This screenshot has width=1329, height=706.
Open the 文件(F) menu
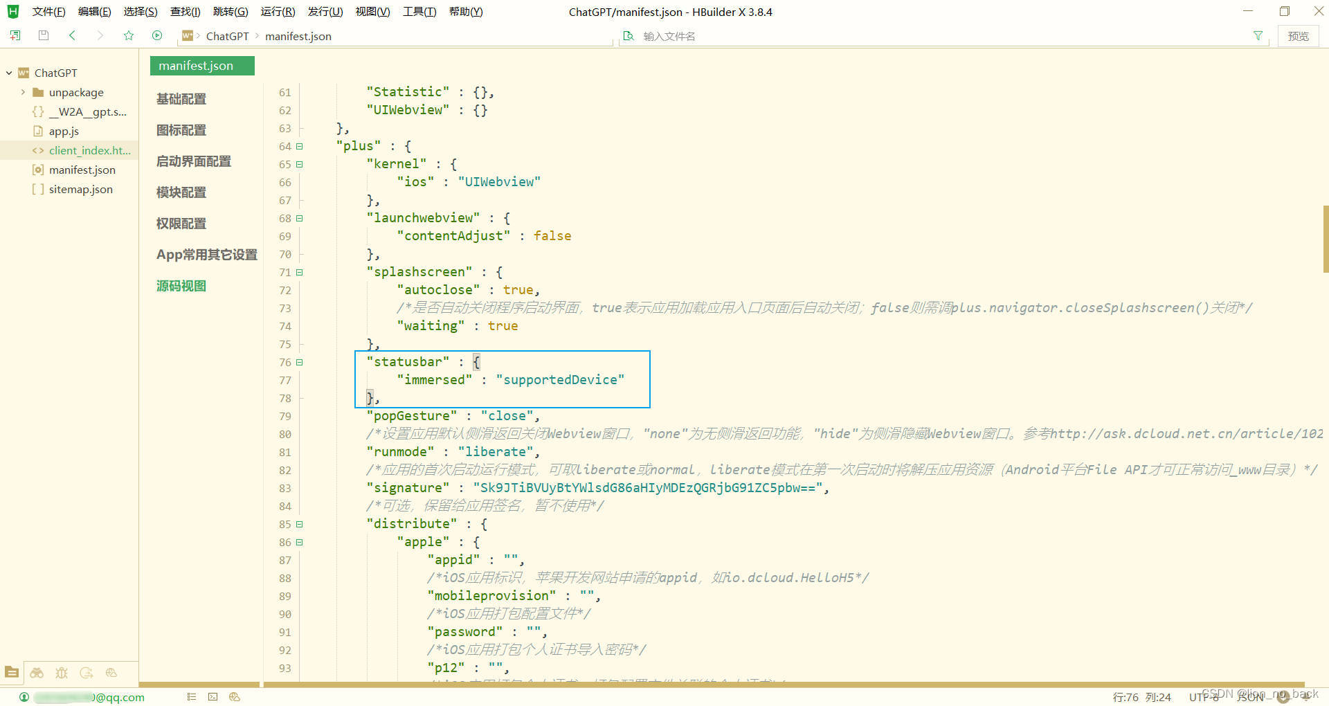click(48, 12)
